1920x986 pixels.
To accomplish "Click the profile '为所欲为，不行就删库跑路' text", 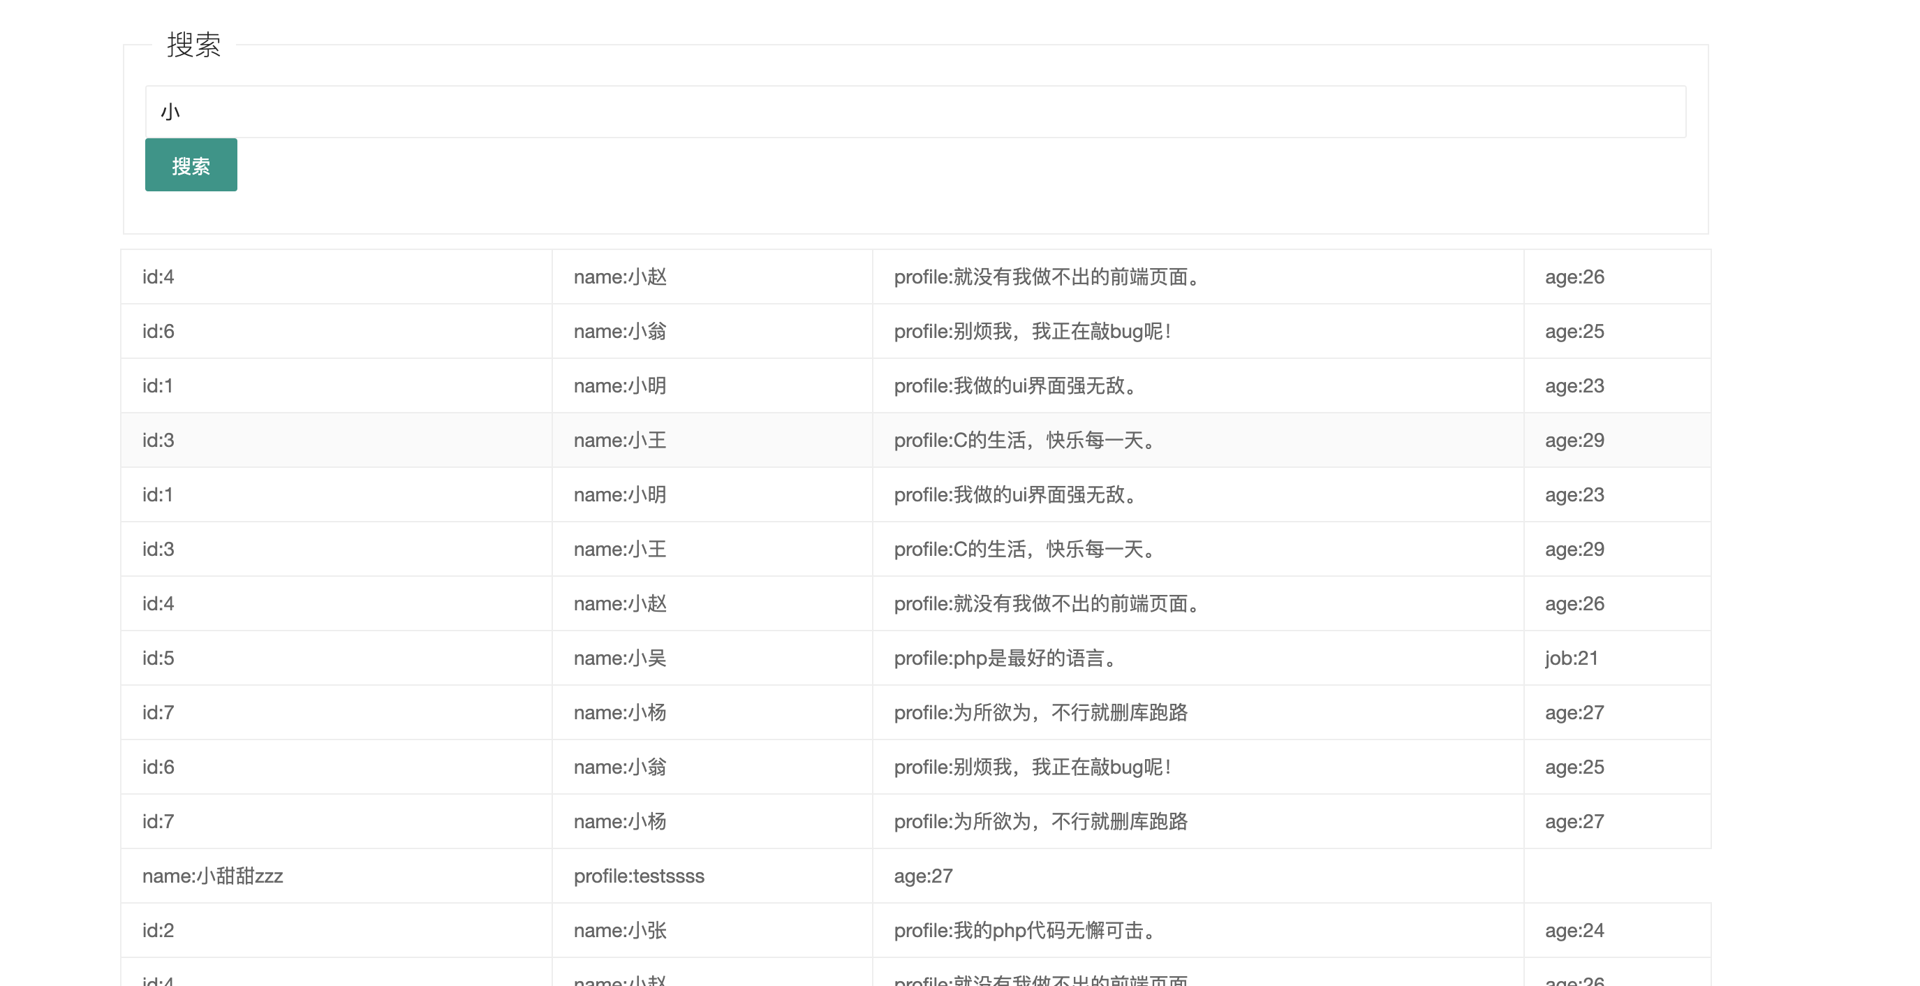I will (1042, 712).
